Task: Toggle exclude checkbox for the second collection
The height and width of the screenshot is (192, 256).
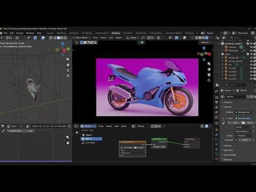Action: point(248,54)
